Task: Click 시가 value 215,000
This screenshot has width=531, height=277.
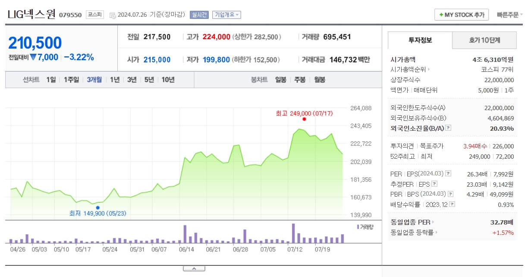Action: pyautogui.click(x=157, y=60)
